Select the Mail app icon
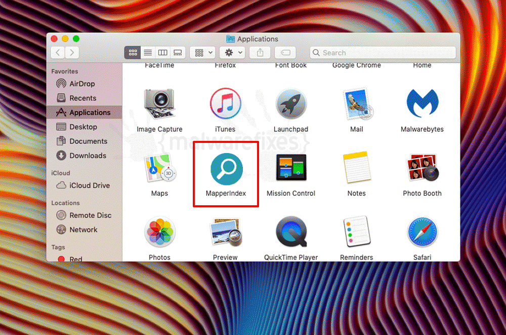Viewport: 506px width, 335px height. (357, 103)
